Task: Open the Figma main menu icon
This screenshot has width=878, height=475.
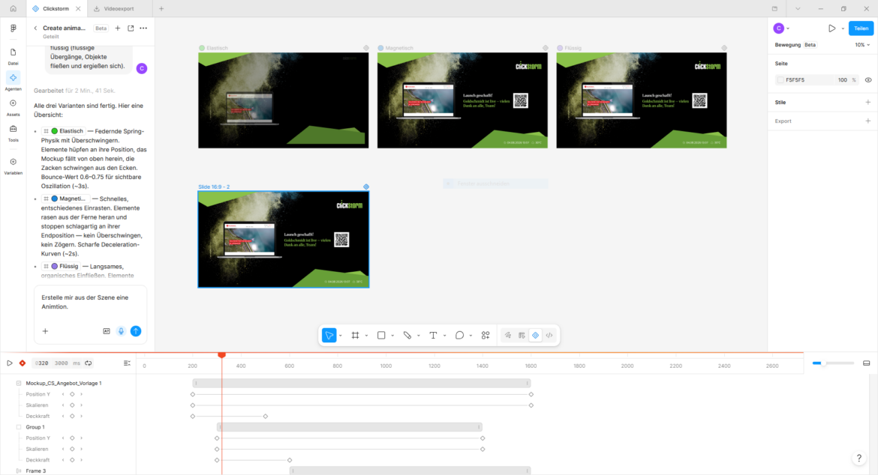Action: point(13,28)
